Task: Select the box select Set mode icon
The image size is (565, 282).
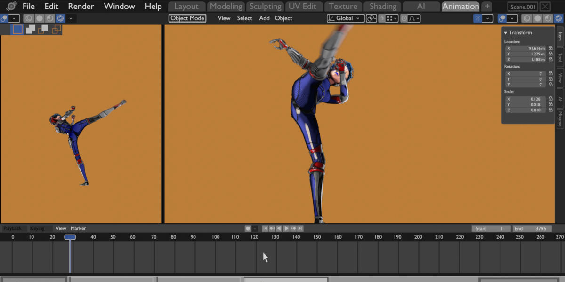Action: pos(17,29)
